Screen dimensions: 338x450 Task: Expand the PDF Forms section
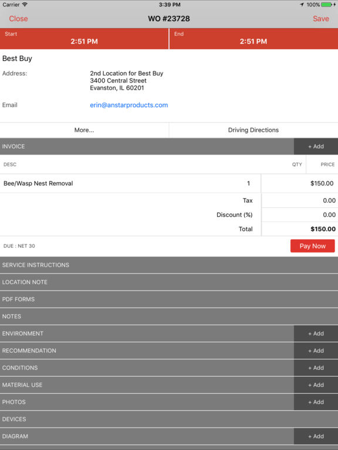169,299
